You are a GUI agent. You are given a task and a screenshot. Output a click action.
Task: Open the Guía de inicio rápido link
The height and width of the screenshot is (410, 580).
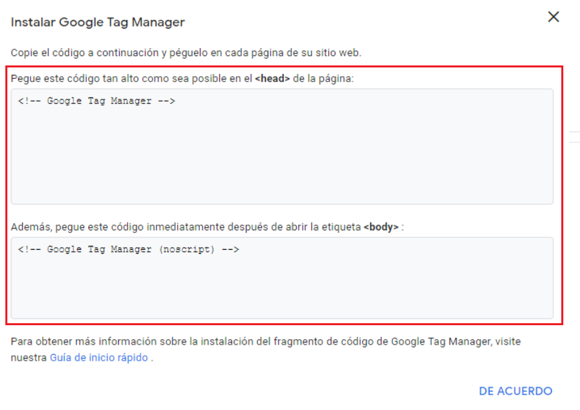click(99, 357)
